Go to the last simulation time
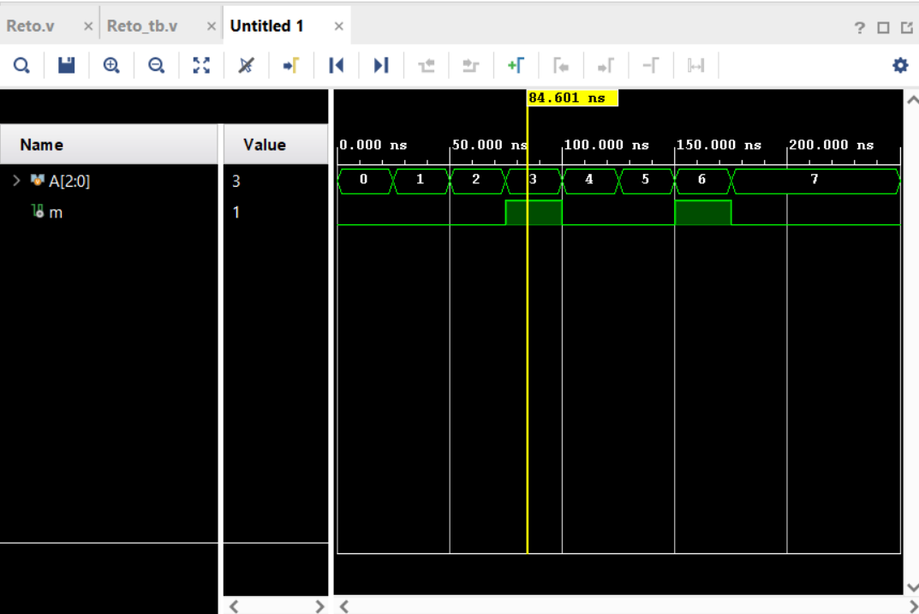This screenshot has height=614, width=919. click(380, 65)
